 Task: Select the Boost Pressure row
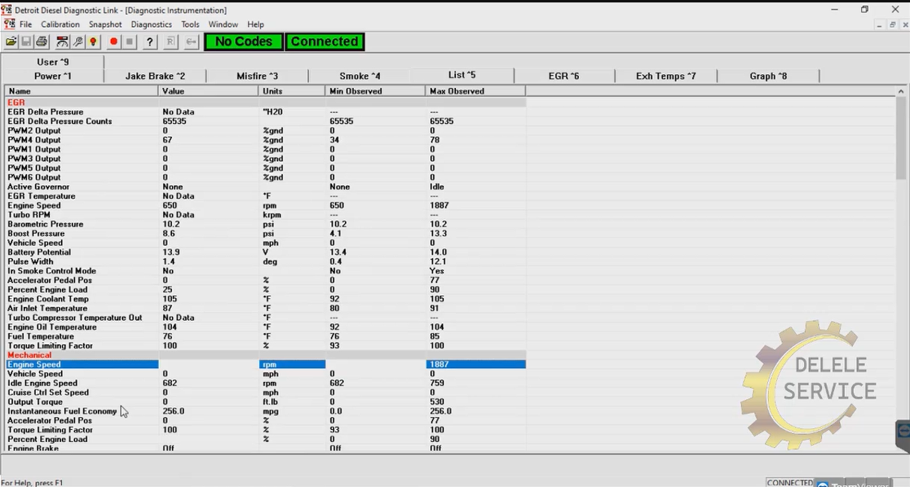(x=265, y=233)
